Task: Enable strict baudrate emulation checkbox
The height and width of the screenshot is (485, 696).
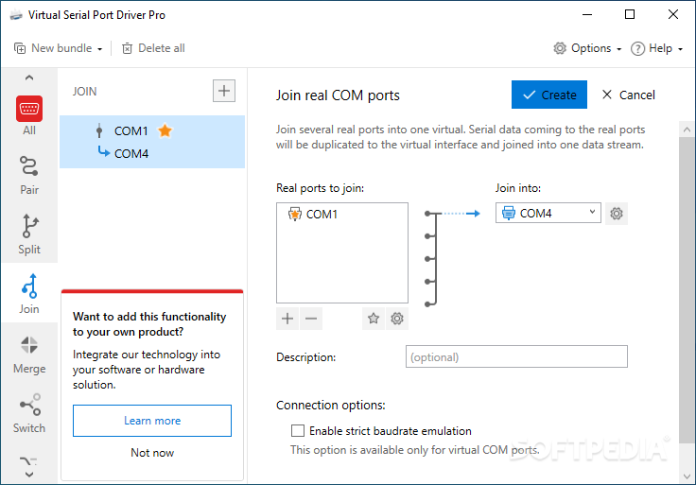Action: 298,431
